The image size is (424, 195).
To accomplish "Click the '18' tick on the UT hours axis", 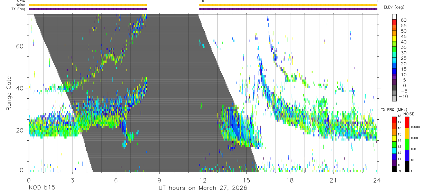I will (290, 180).
